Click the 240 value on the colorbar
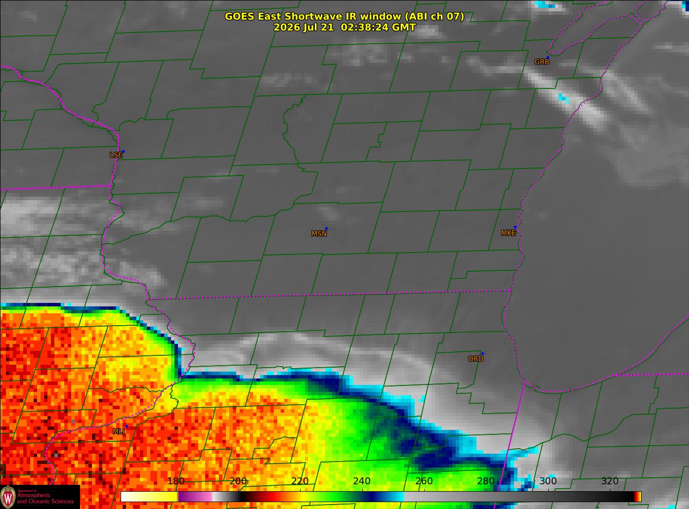This screenshot has height=509, width=689. (x=362, y=481)
